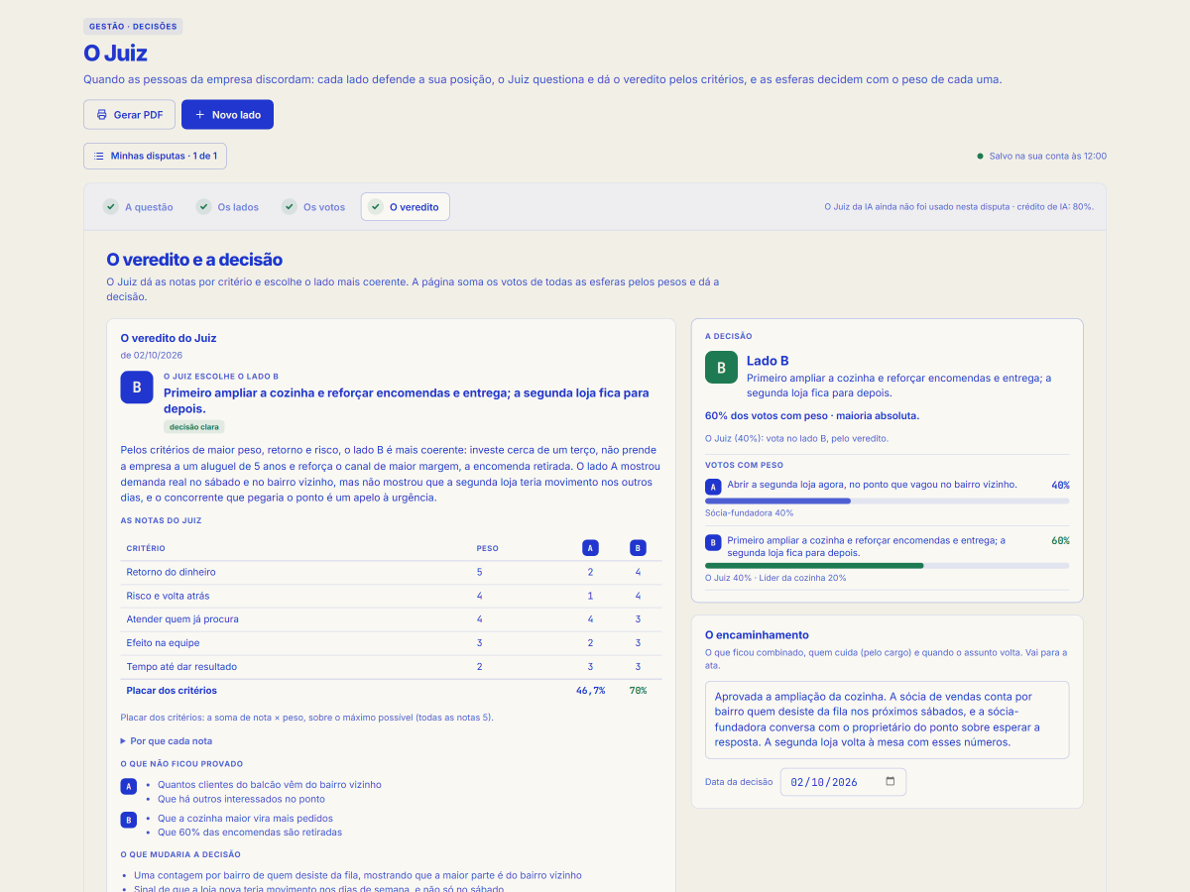The image size is (1190, 892).
Task: Open the calendar picker in the date field
Action: (890, 781)
